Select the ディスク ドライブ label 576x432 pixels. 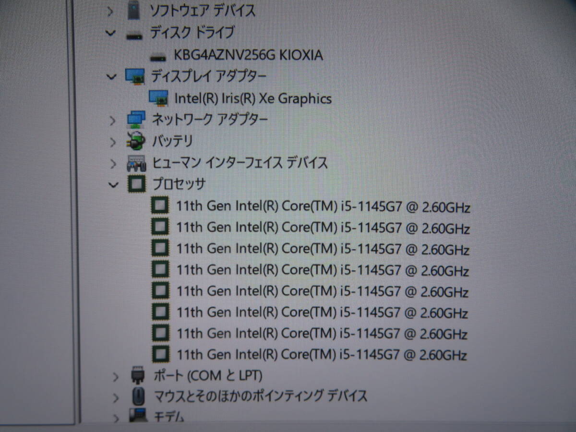[192, 33]
